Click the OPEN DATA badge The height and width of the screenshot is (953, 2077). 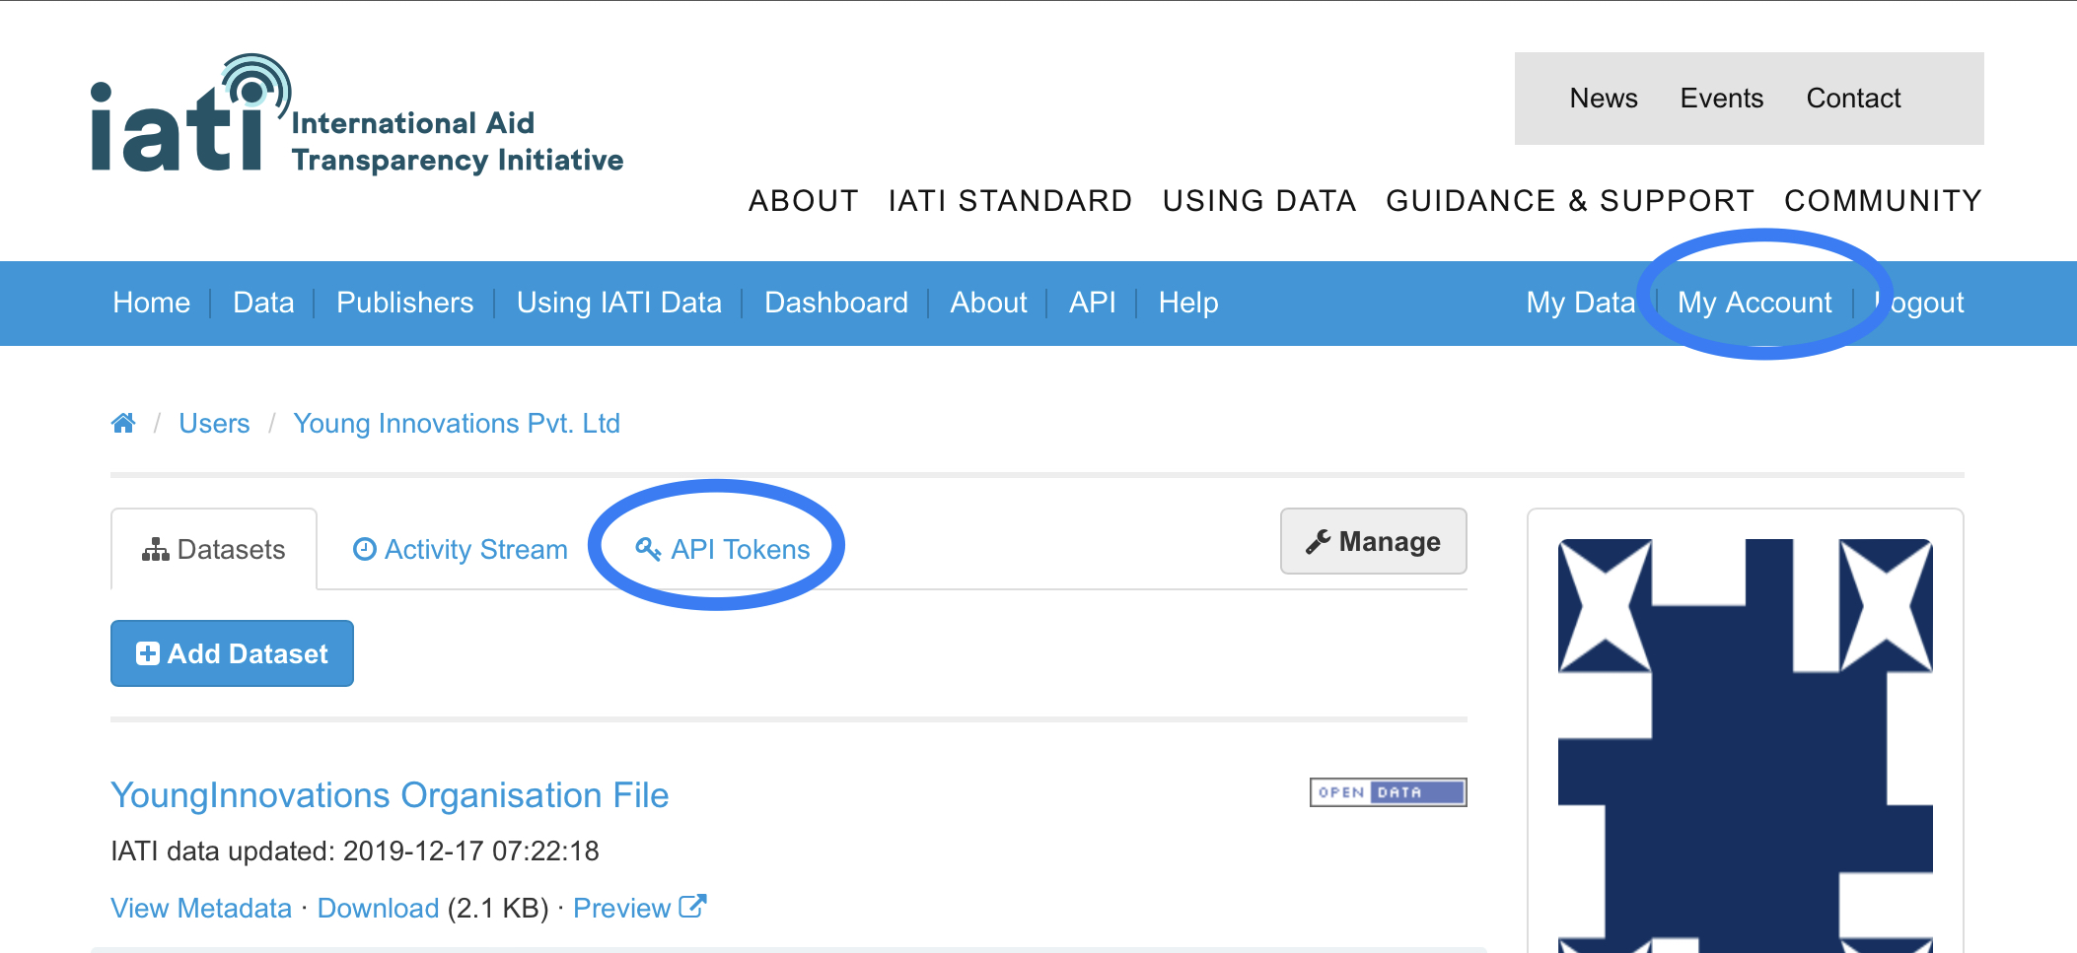[1388, 791]
